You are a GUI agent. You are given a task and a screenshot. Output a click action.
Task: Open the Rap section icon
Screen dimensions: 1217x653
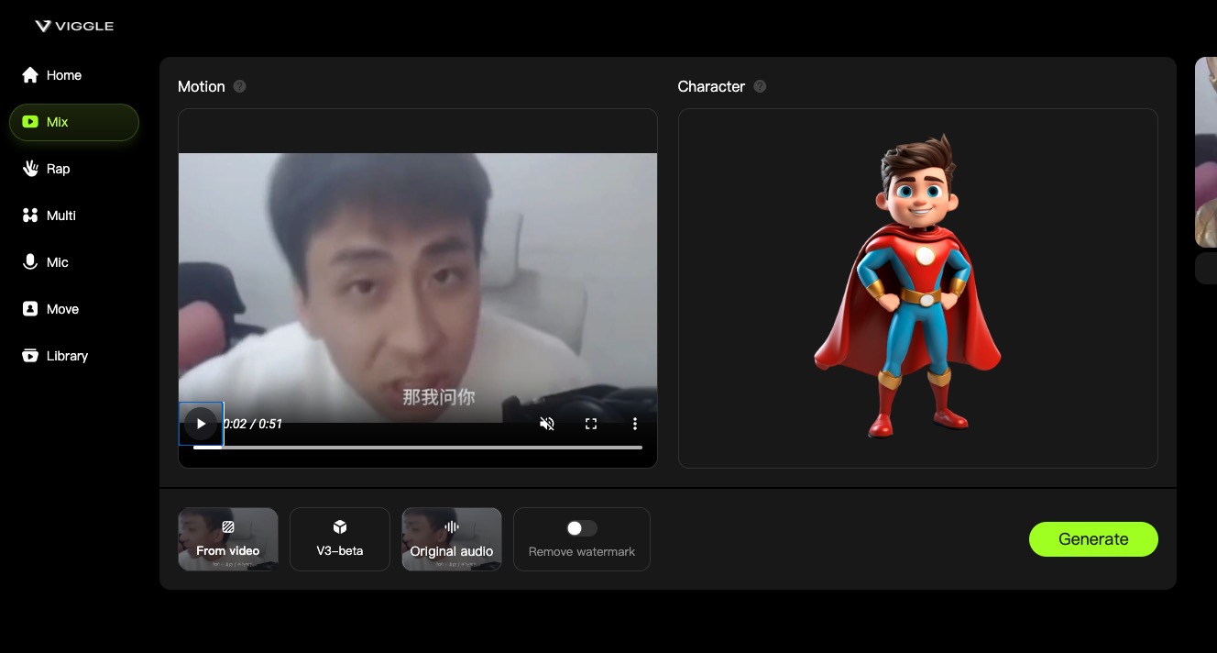[30, 169]
